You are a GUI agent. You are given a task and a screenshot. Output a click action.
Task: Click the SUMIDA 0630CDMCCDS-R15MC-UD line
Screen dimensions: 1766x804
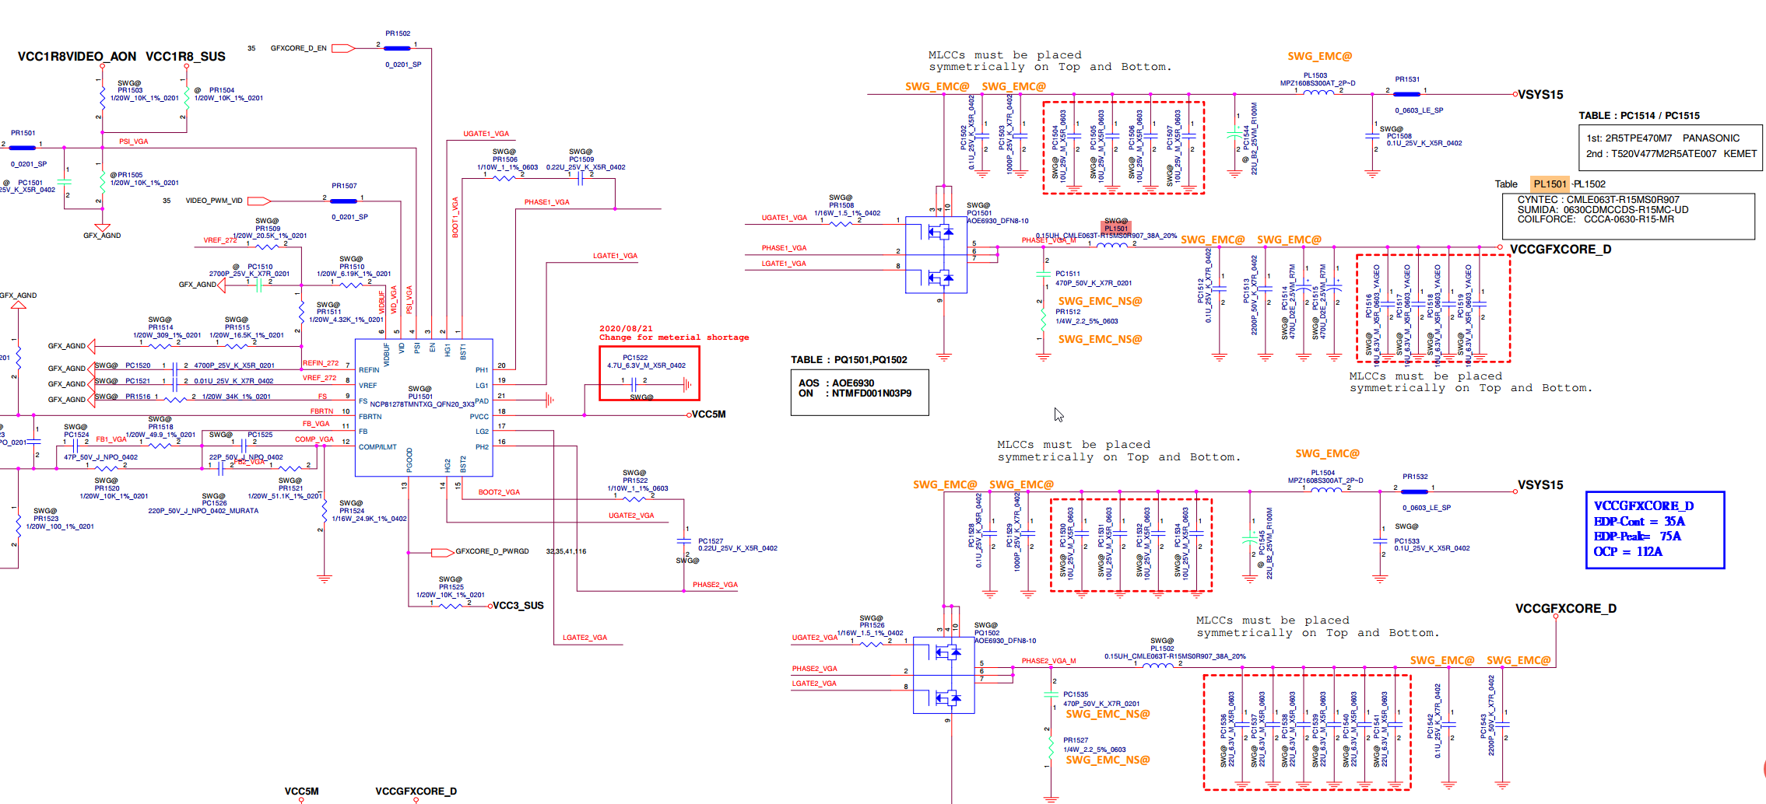[1603, 210]
